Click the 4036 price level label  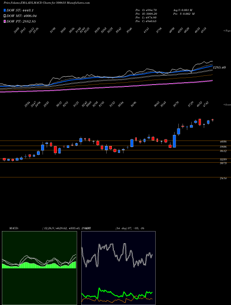[x=223, y=142]
